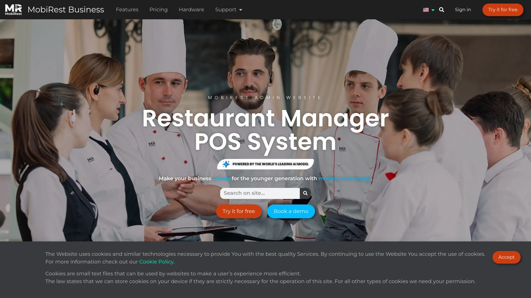Click the search submit icon in search bar
The width and height of the screenshot is (531, 298).
click(305, 193)
